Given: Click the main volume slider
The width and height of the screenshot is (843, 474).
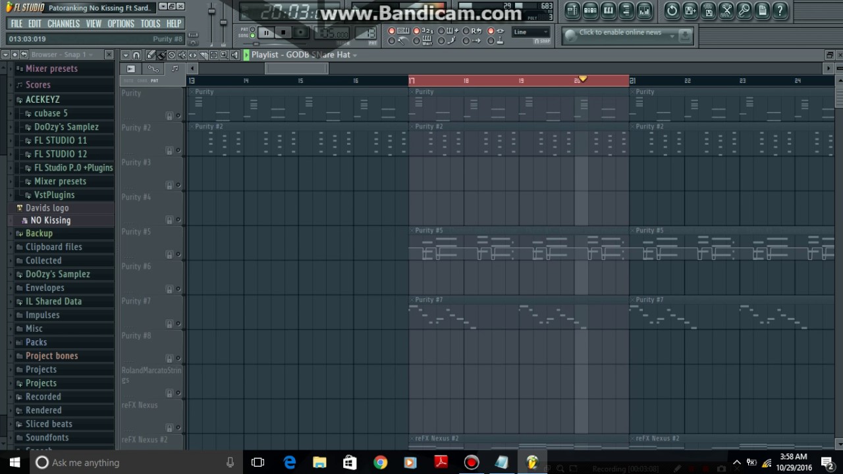Looking at the screenshot, I should (211, 11).
